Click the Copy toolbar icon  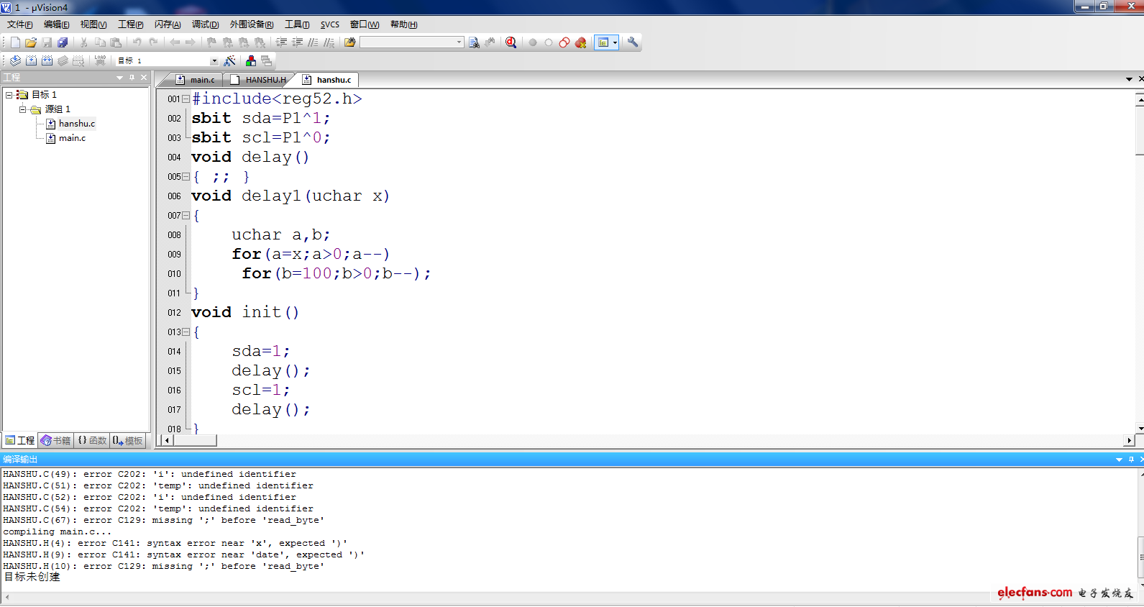(100, 42)
